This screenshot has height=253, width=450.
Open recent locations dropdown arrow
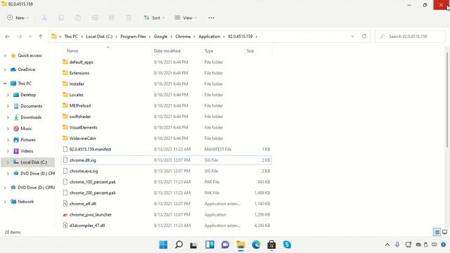[x=30, y=37]
